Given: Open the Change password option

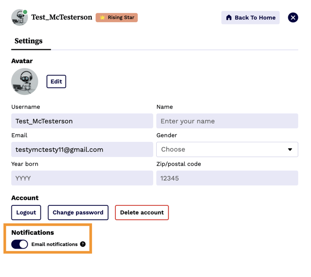Looking at the screenshot, I should 78,212.
